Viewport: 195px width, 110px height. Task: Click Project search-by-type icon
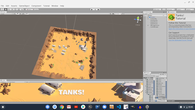tap(161, 74)
